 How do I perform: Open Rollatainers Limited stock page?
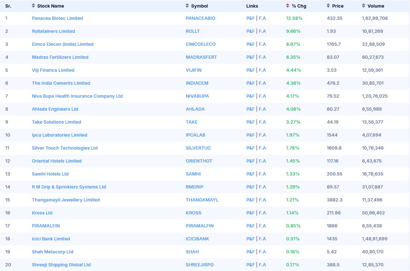(53, 31)
